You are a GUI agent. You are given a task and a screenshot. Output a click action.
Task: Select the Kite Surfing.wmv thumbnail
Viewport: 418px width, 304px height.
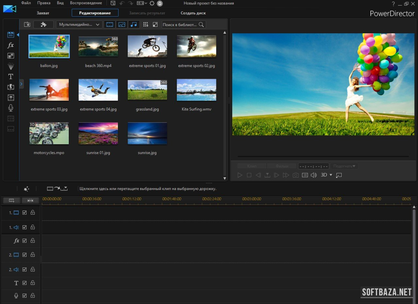coord(196,90)
